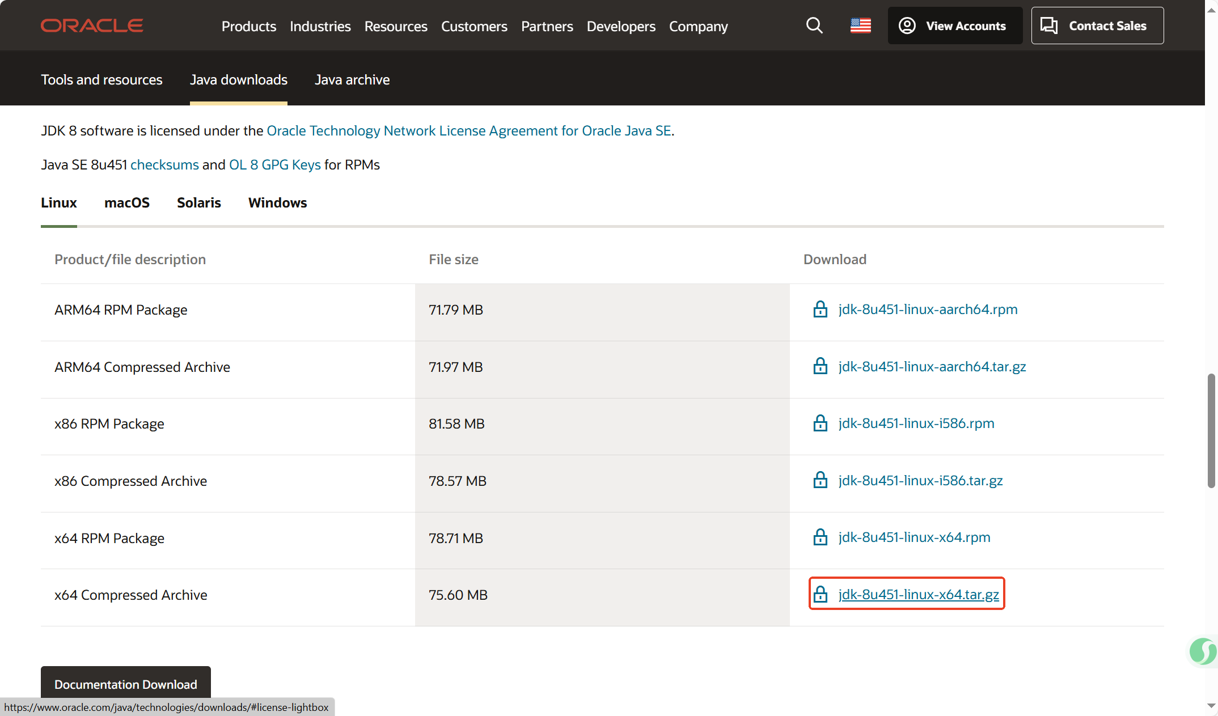Open the Customers menu
Image resolution: width=1218 pixels, height=716 pixels.
[x=474, y=26]
